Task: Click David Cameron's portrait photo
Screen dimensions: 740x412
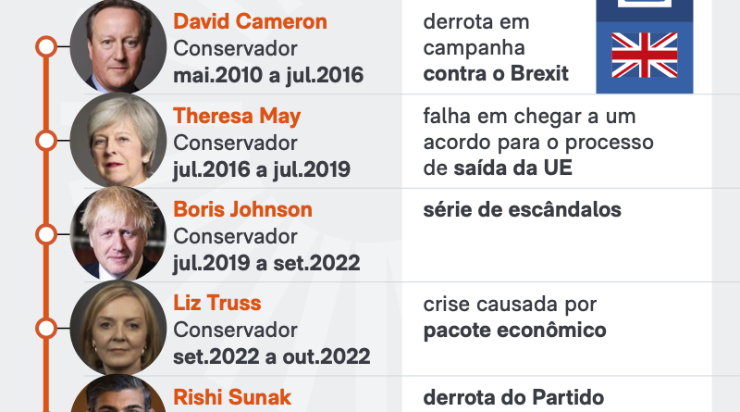Action: click(x=118, y=46)
